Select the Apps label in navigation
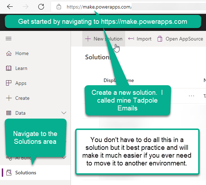206x185 pixels. 21,83
